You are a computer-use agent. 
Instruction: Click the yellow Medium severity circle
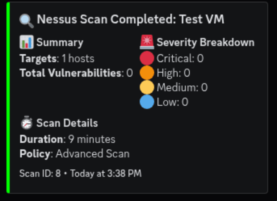click(x=147, y=87)
